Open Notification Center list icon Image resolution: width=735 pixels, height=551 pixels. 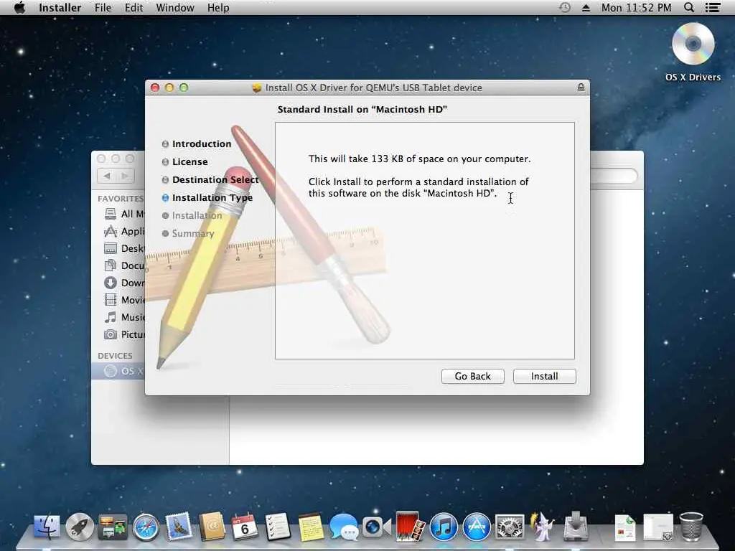pyautogui.click(x=713, y=7)
